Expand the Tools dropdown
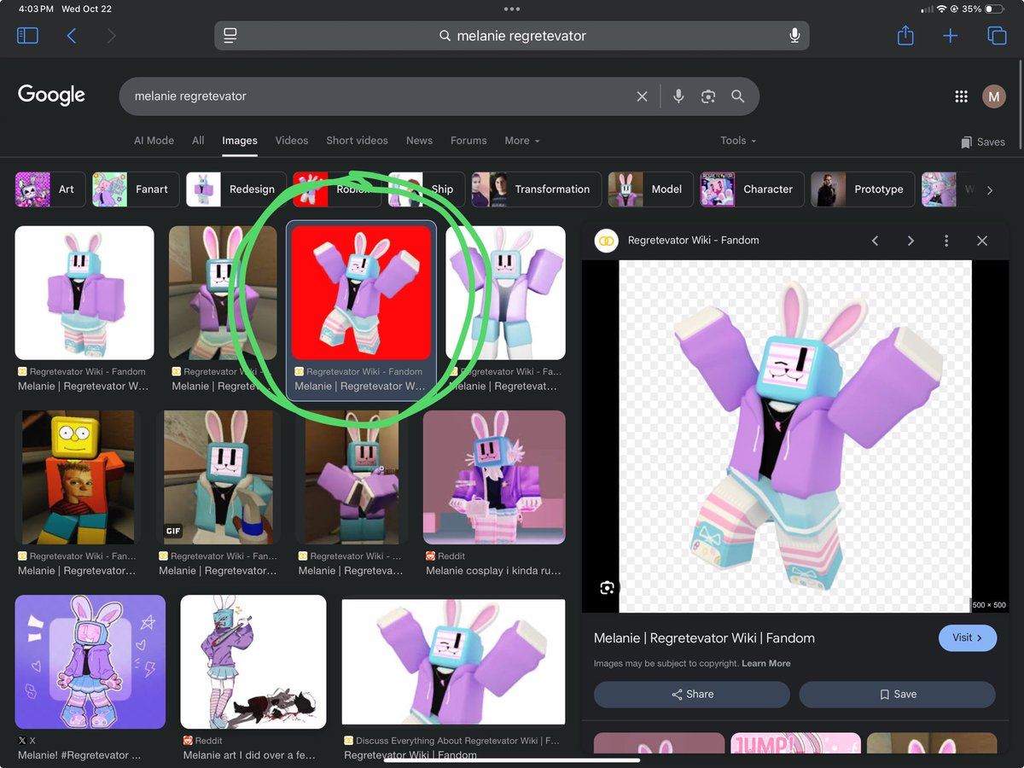The width and height of the screenshot is (1024, 768). [x=738, y=141]
